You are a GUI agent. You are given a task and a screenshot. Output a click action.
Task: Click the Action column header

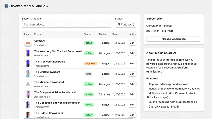pos(133,34)
